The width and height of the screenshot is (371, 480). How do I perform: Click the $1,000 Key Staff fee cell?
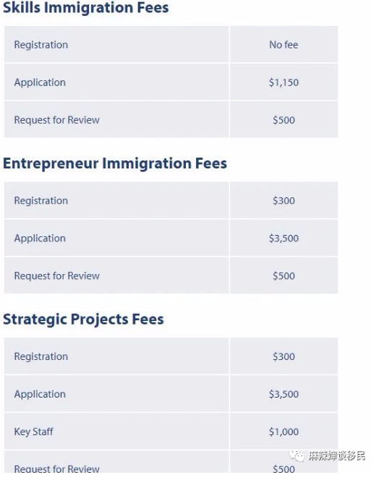click(x=283, y=432)
